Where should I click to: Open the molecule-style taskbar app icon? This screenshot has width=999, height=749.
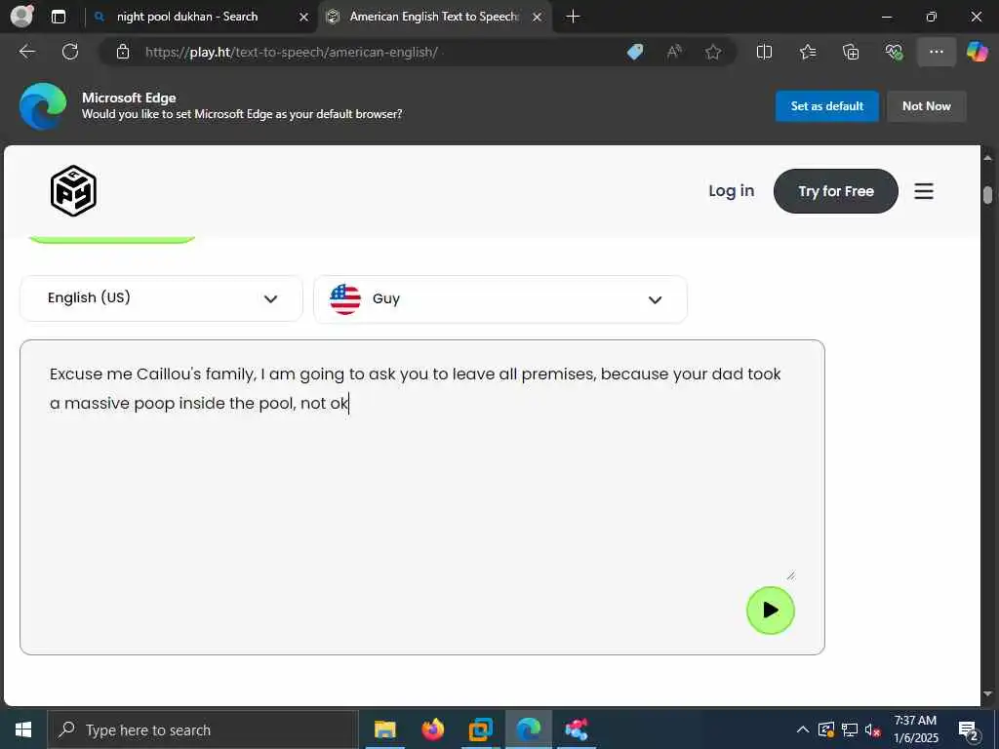576,729
